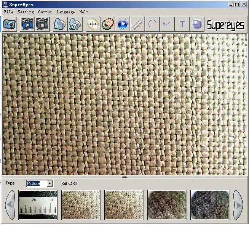Click the Supereyes logo
This screenshot has width=249, height=225.
click(225, 25)
